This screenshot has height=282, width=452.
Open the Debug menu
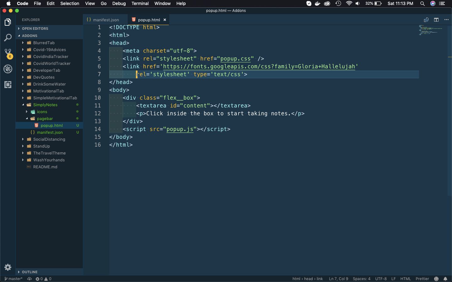(x=119, y=3)
